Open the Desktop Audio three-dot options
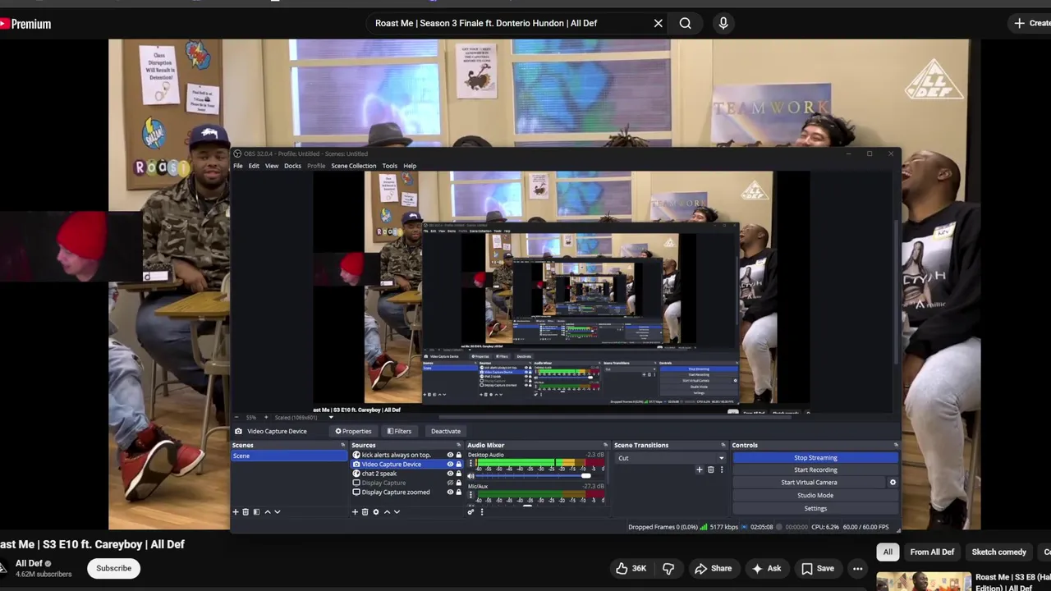The width and height of the screenshot is (1051, 591). (x=470, y=465)
